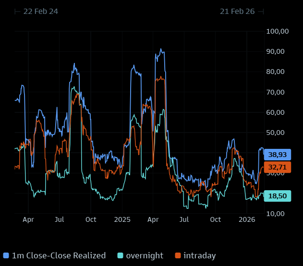Click the teal overnight legend swatch
303x266 pixels.
(120, 255)
